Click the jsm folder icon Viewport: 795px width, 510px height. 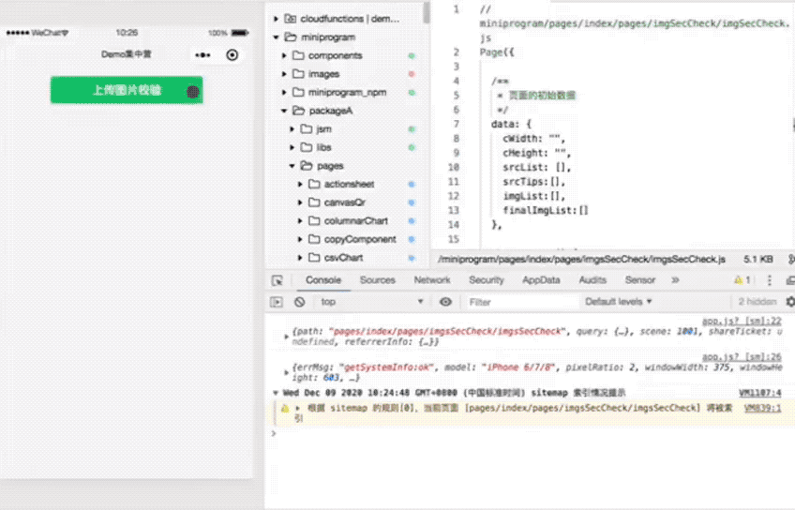307,129
